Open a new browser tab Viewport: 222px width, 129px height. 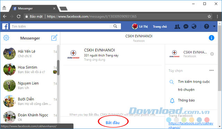63,9
